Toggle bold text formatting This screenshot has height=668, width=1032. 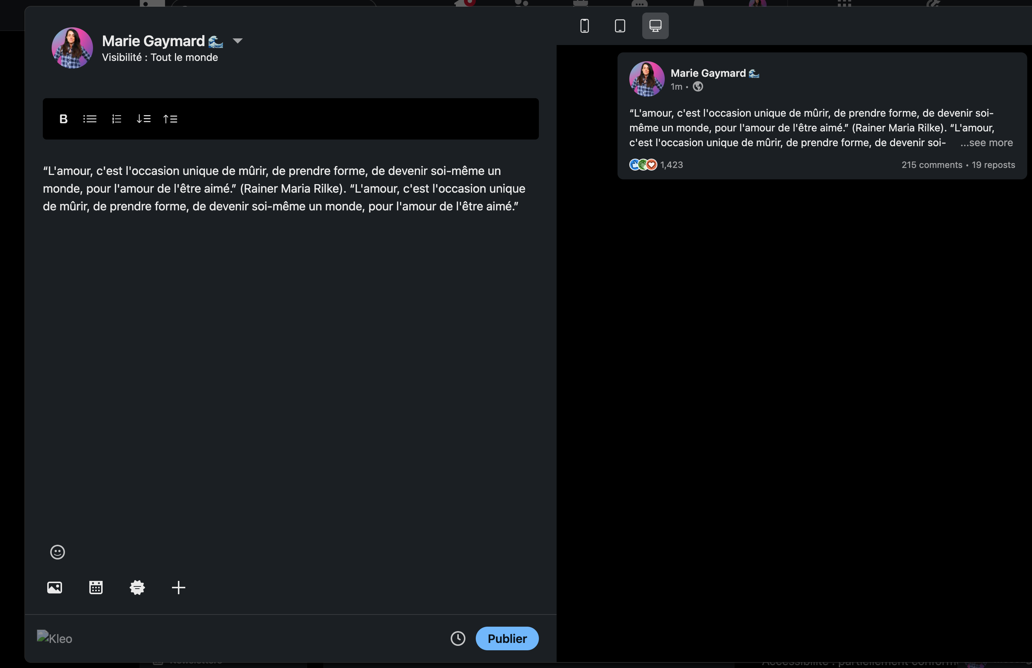pyautogui.click(x=63, y=119)
